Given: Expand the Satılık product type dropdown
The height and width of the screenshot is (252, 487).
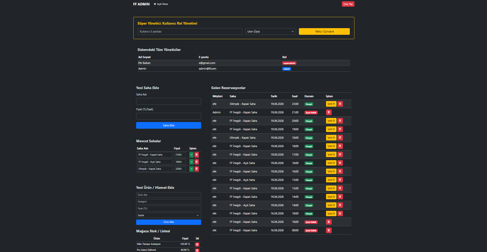Looking at the screenshot, I should click(x=168, y=215).
